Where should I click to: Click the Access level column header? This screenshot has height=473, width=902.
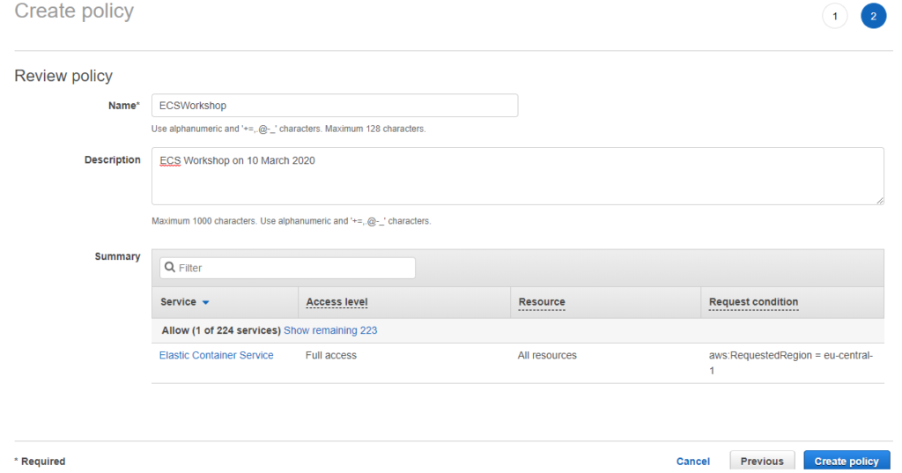pos(336,302)
